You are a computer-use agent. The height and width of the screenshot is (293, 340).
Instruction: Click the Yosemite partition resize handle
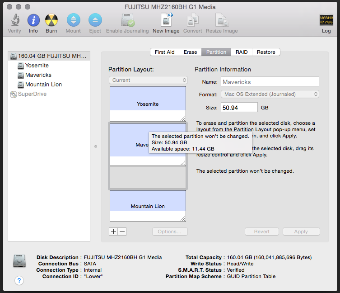click(x=183, y=118)
